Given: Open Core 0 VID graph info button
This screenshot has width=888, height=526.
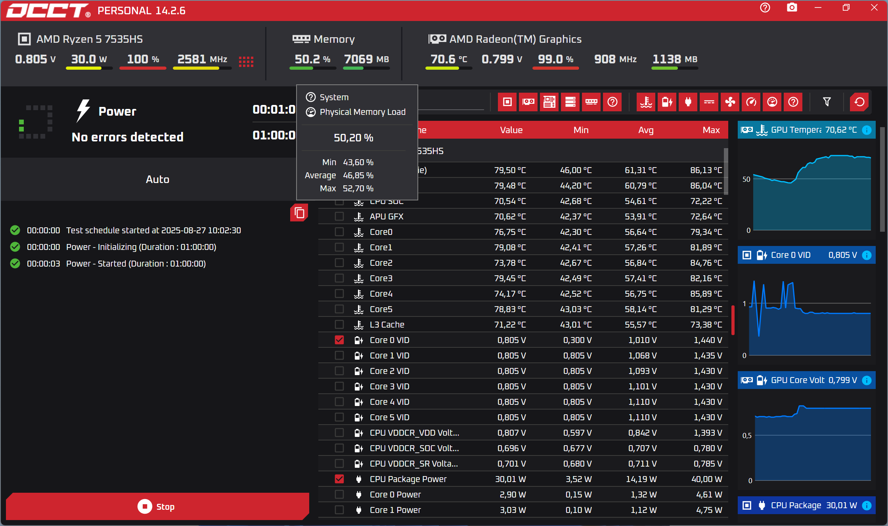Looking at the screenshot, I should click(867, 255).
